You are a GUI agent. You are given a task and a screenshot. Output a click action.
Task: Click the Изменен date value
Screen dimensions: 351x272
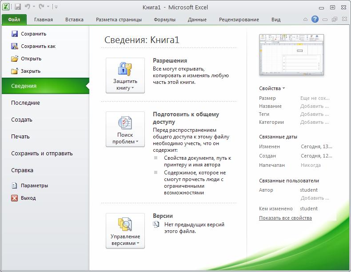tap(316, 146)
